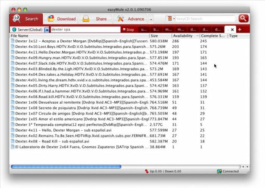Screen dimensions: 265x188
Task: Sort by Complete Sources column
Action: coord(214,36)
